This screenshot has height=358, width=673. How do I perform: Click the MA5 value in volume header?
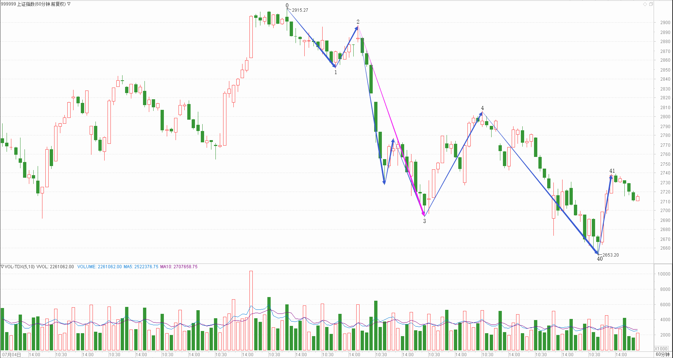click(x=141, y=267)
